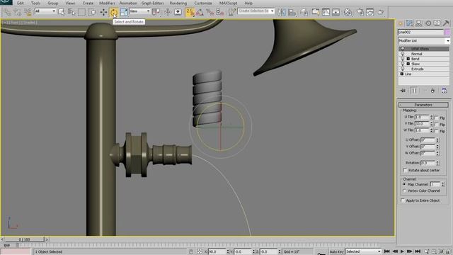Open the Create Selection Set dropdown
Viewport: 453px width, 255px height.
256,11
